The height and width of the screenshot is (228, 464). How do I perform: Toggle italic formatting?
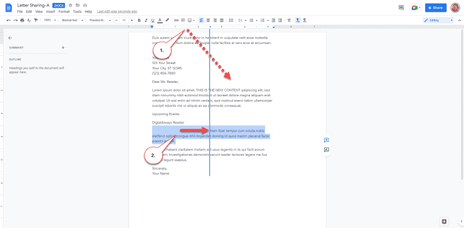coord(146,20)
